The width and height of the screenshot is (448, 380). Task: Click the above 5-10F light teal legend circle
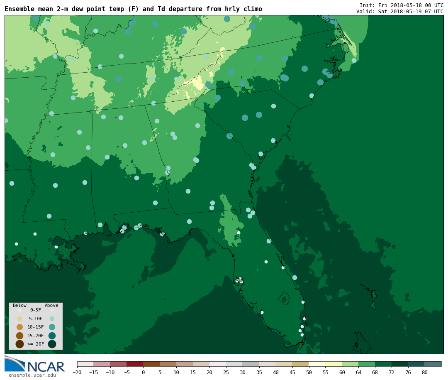coord(52,319)
